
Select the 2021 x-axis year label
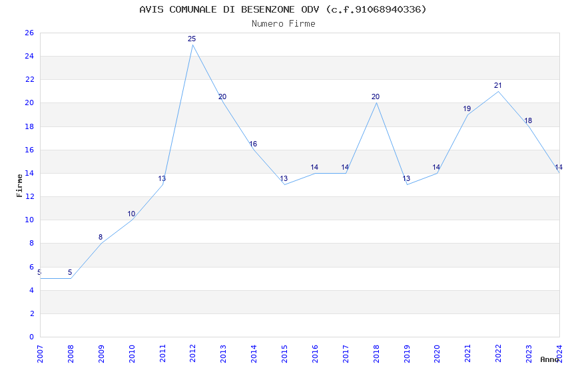[x=468, y=353]
